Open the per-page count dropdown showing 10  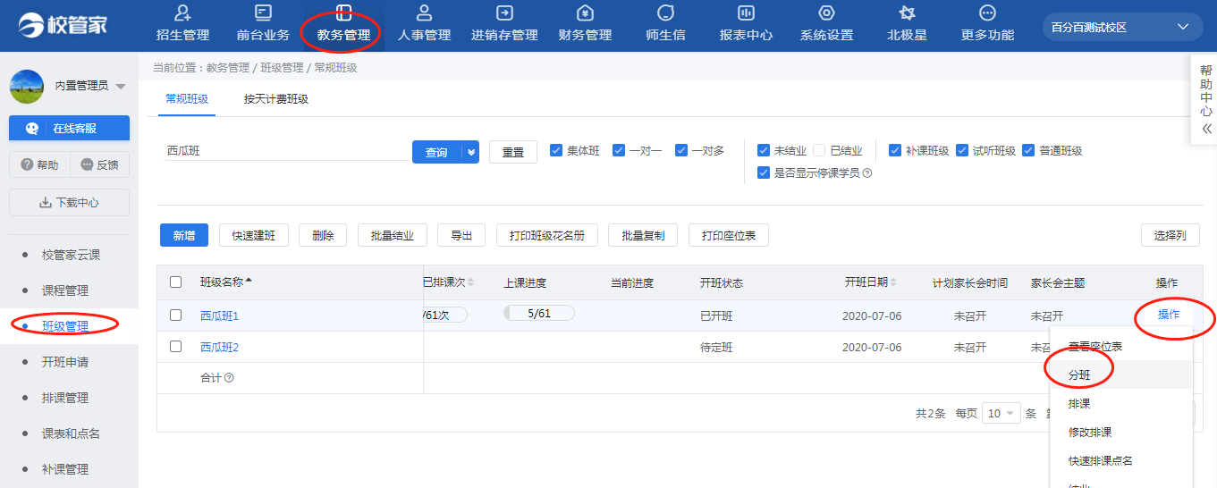click(x=1001, y=414)
